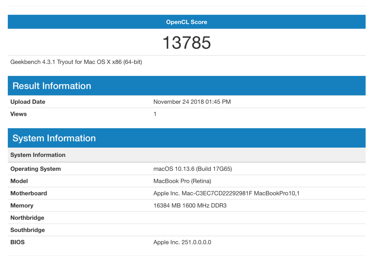Select the "Model" row label
The height and width of the screenshot is (256, 369).
(19, 181)
